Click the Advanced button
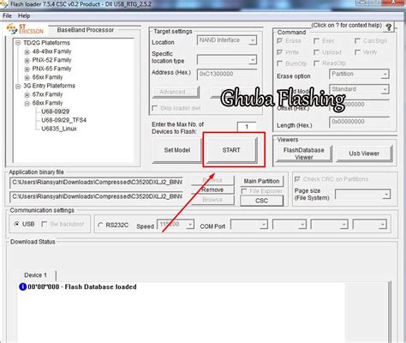The image size is (406, 343). [176, 92]
